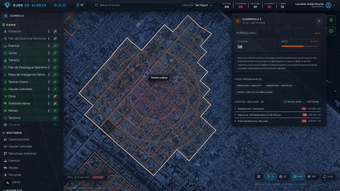Screen dimensions: 340x191
Task: Click the Relieve Urbano layer icon
Action: click(5, 82)
